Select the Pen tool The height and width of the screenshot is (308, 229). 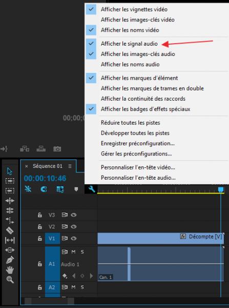pyautogui.click(x=10, y=260)
